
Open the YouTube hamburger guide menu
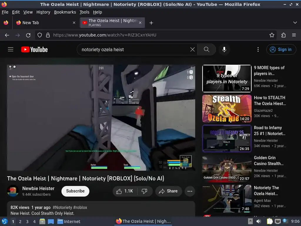11,49
